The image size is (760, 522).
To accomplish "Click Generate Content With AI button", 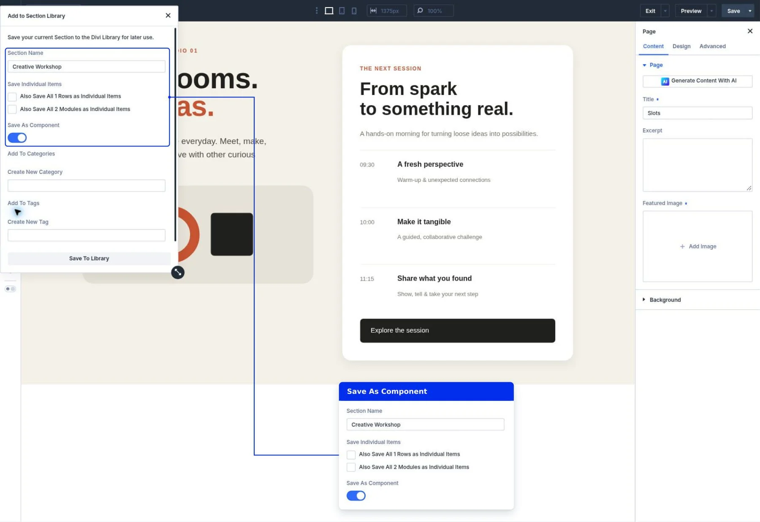I will (x=698, y=81).
